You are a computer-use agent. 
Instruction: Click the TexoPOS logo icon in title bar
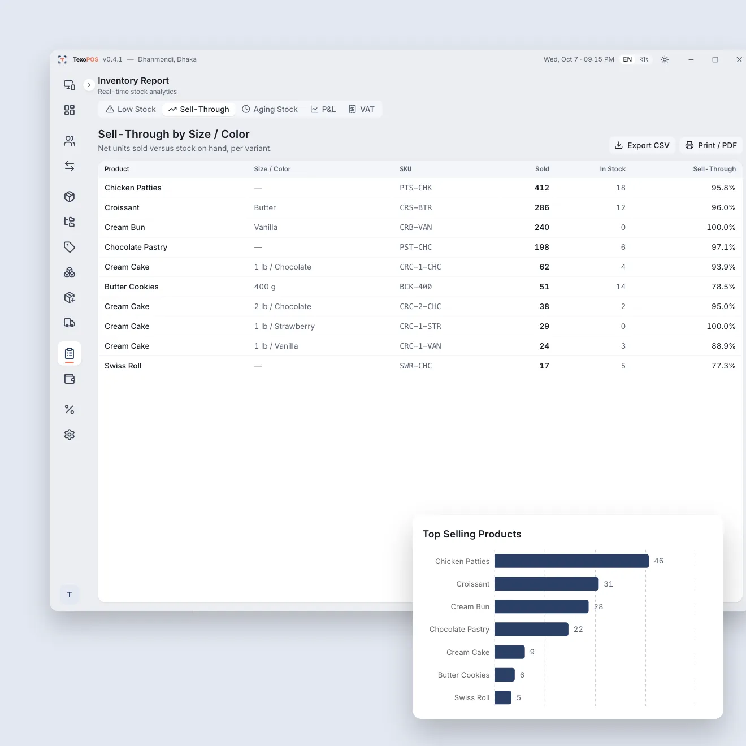click(62, 59)
